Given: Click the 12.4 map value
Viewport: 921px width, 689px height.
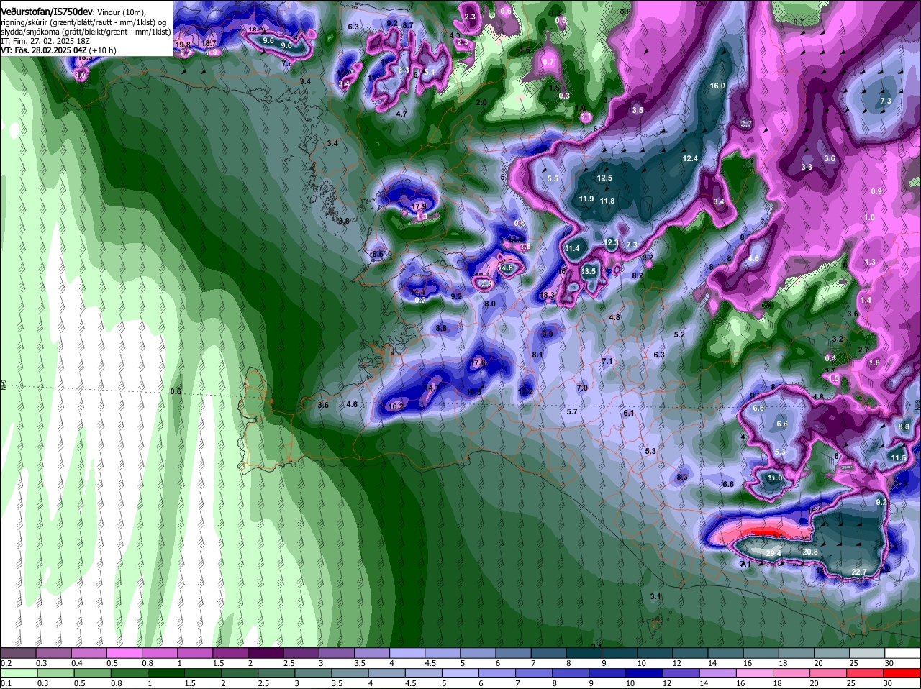Looking at the screenshot, I should (x=690, y=158).
